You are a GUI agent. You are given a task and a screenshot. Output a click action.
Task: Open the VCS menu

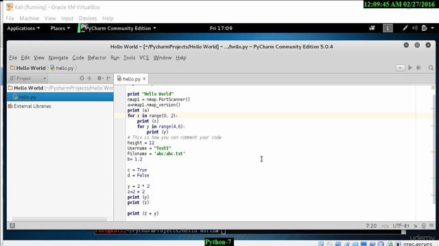tap(144, 57)
